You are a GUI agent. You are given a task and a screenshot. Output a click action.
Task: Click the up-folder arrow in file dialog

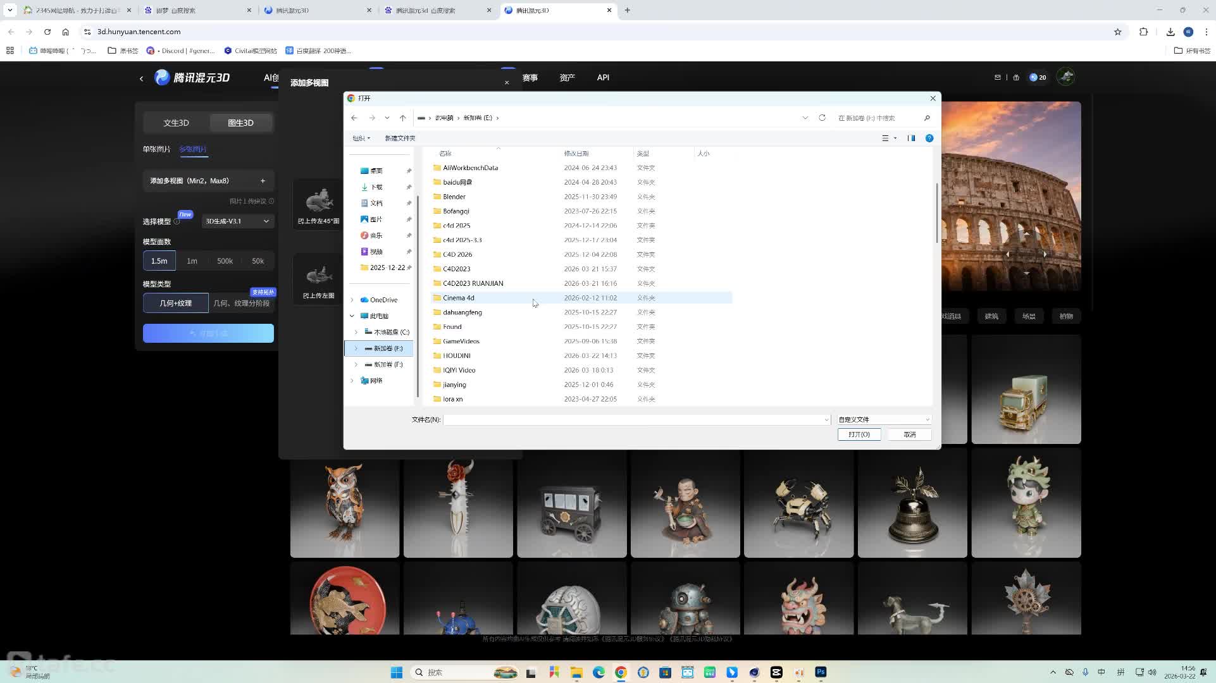pyautogui.click(x=402, y=118)
